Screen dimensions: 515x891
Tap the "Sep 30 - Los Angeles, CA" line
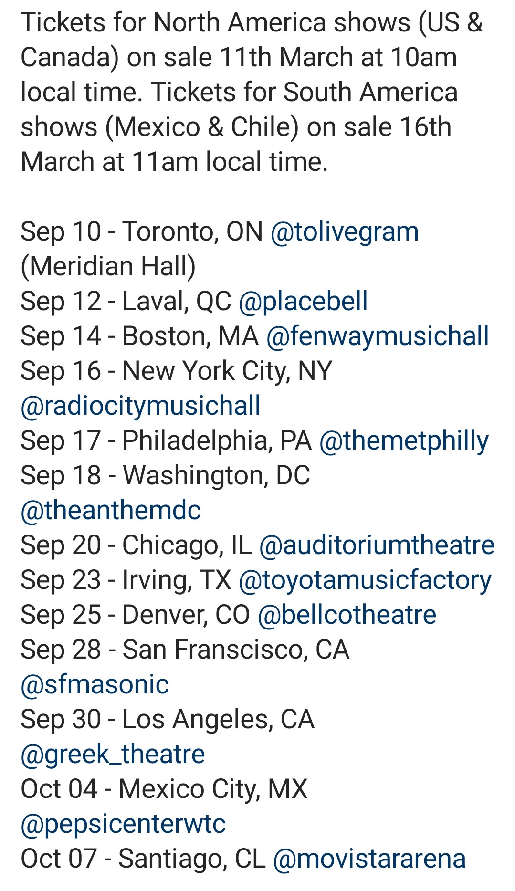click(168, 720)
